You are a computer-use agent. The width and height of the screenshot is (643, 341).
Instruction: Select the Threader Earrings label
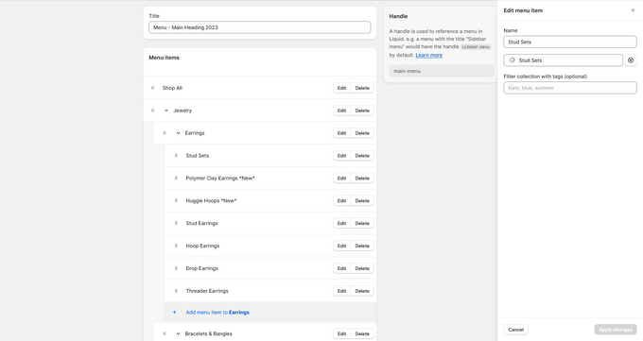coord(207,291)
